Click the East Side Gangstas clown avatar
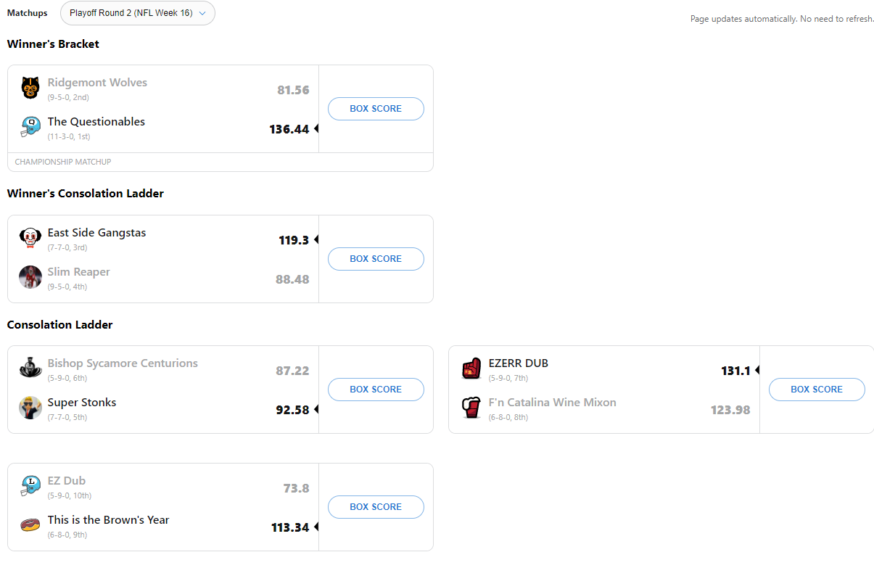 (x=30, y=238)
